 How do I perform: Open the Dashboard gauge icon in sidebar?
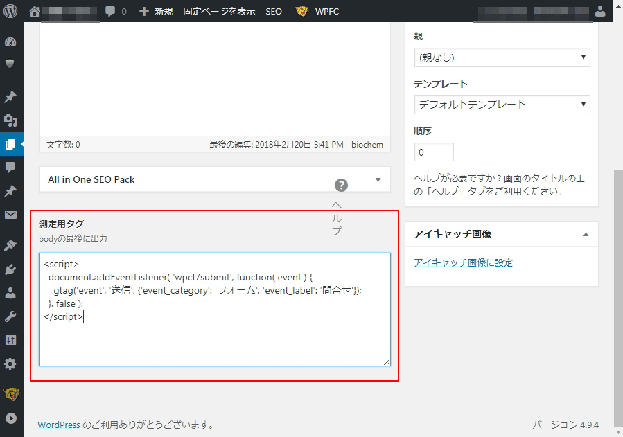click(10, 42)
